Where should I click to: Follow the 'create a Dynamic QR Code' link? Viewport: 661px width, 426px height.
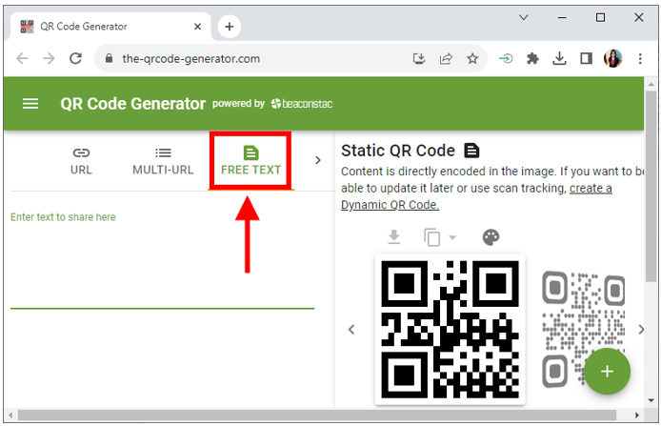coord(476,196)
